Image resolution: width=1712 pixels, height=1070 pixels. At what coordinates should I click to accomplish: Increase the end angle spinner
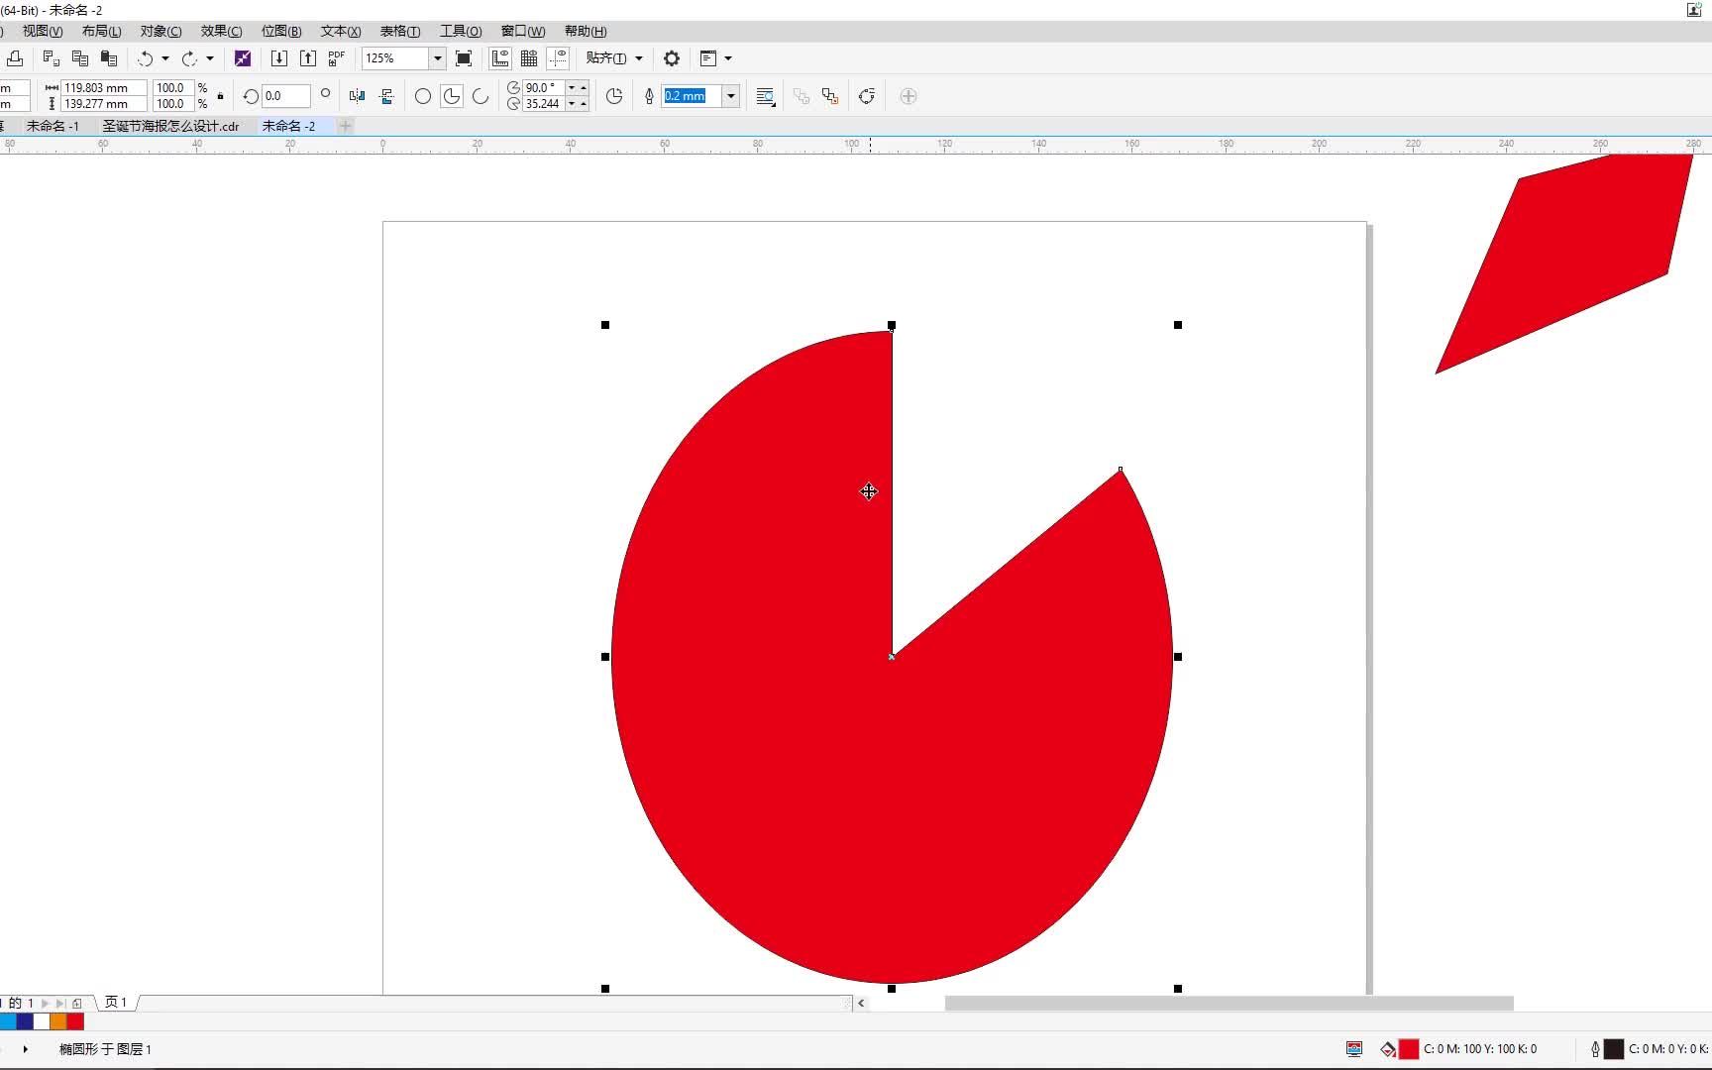click(584, 104)
